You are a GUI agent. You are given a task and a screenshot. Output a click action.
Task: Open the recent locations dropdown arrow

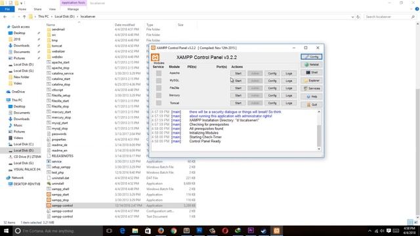click(x=19, y=16)
